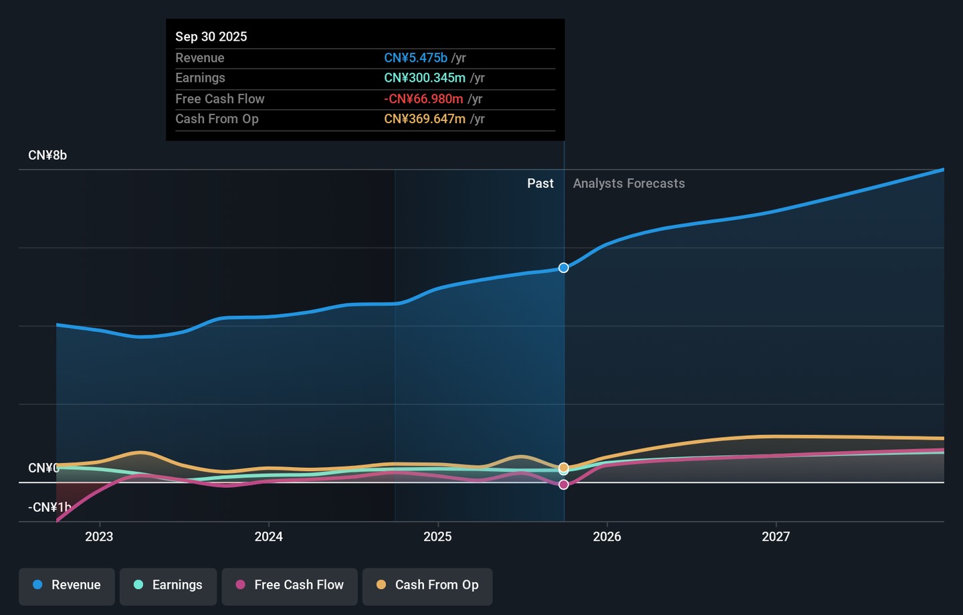
Task: Click the CN¥8b y-axis label
Action: click(47, 155)
